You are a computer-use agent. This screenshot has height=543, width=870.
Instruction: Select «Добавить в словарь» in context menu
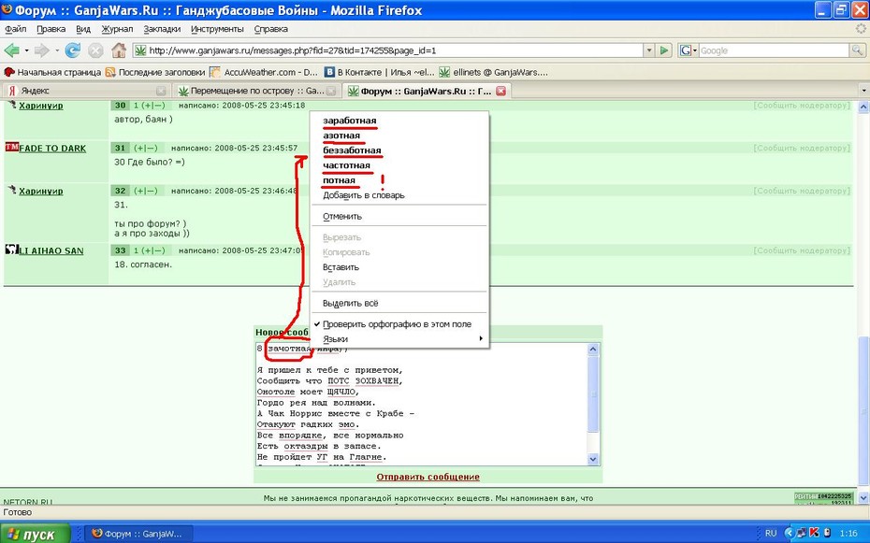[363, 195]
